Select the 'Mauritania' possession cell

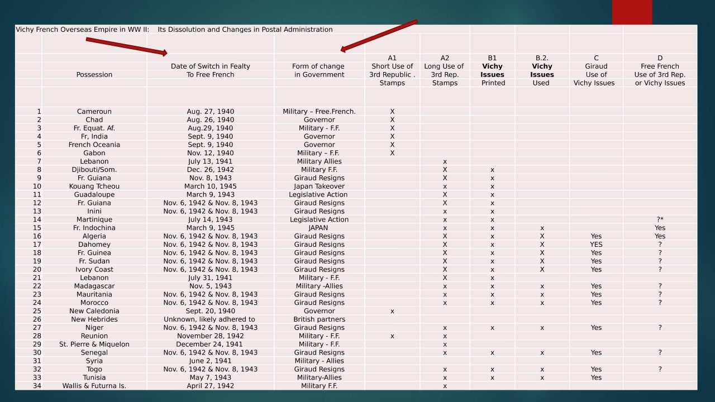coord(94,295)
